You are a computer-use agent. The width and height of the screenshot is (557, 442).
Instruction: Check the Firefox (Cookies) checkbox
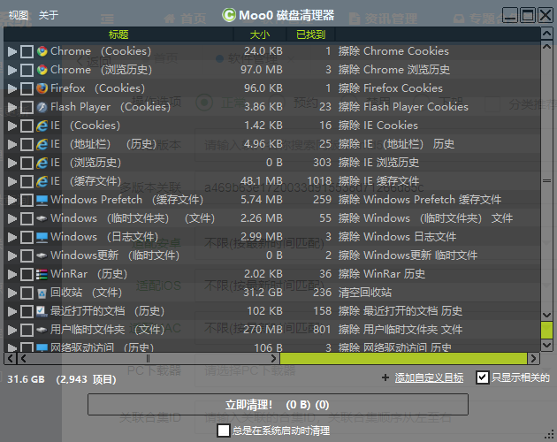(27, 88)
